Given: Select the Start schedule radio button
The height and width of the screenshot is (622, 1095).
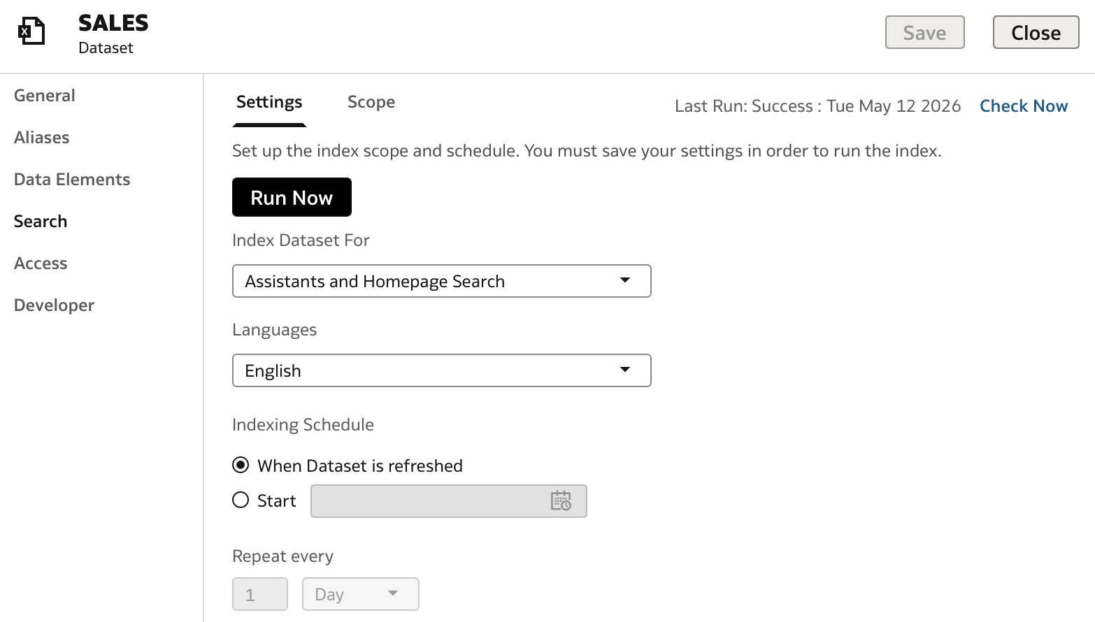Looking at the screenshot, I should point(241,500).
